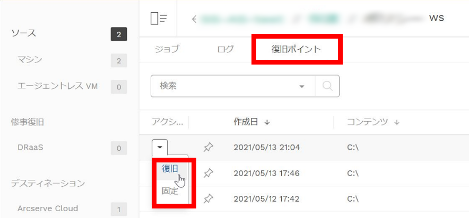
Task: Open マシン in the sidebar
Action: pyautogui.click(x=30, y=60)
